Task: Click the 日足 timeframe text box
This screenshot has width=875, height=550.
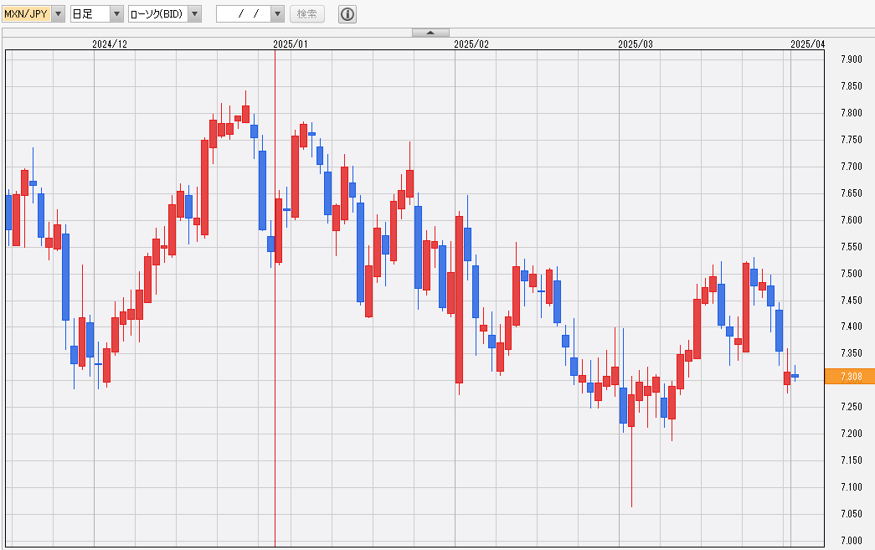Action: click(x=89, y=14)
